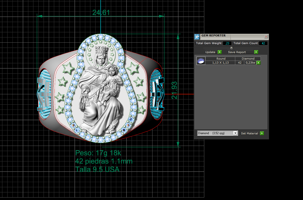Select the round gem thumbnail in the list
Screen dimensions: 303x200
[x=201, y=61]
